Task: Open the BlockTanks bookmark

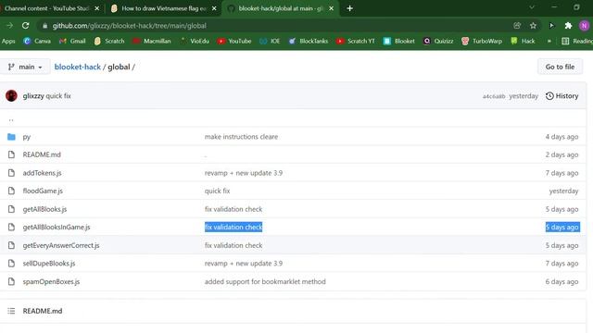Action: point(309,41)
